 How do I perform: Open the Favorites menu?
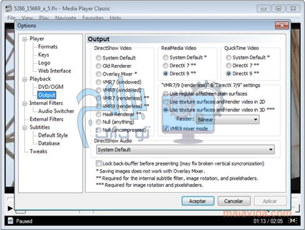(93, 18)
